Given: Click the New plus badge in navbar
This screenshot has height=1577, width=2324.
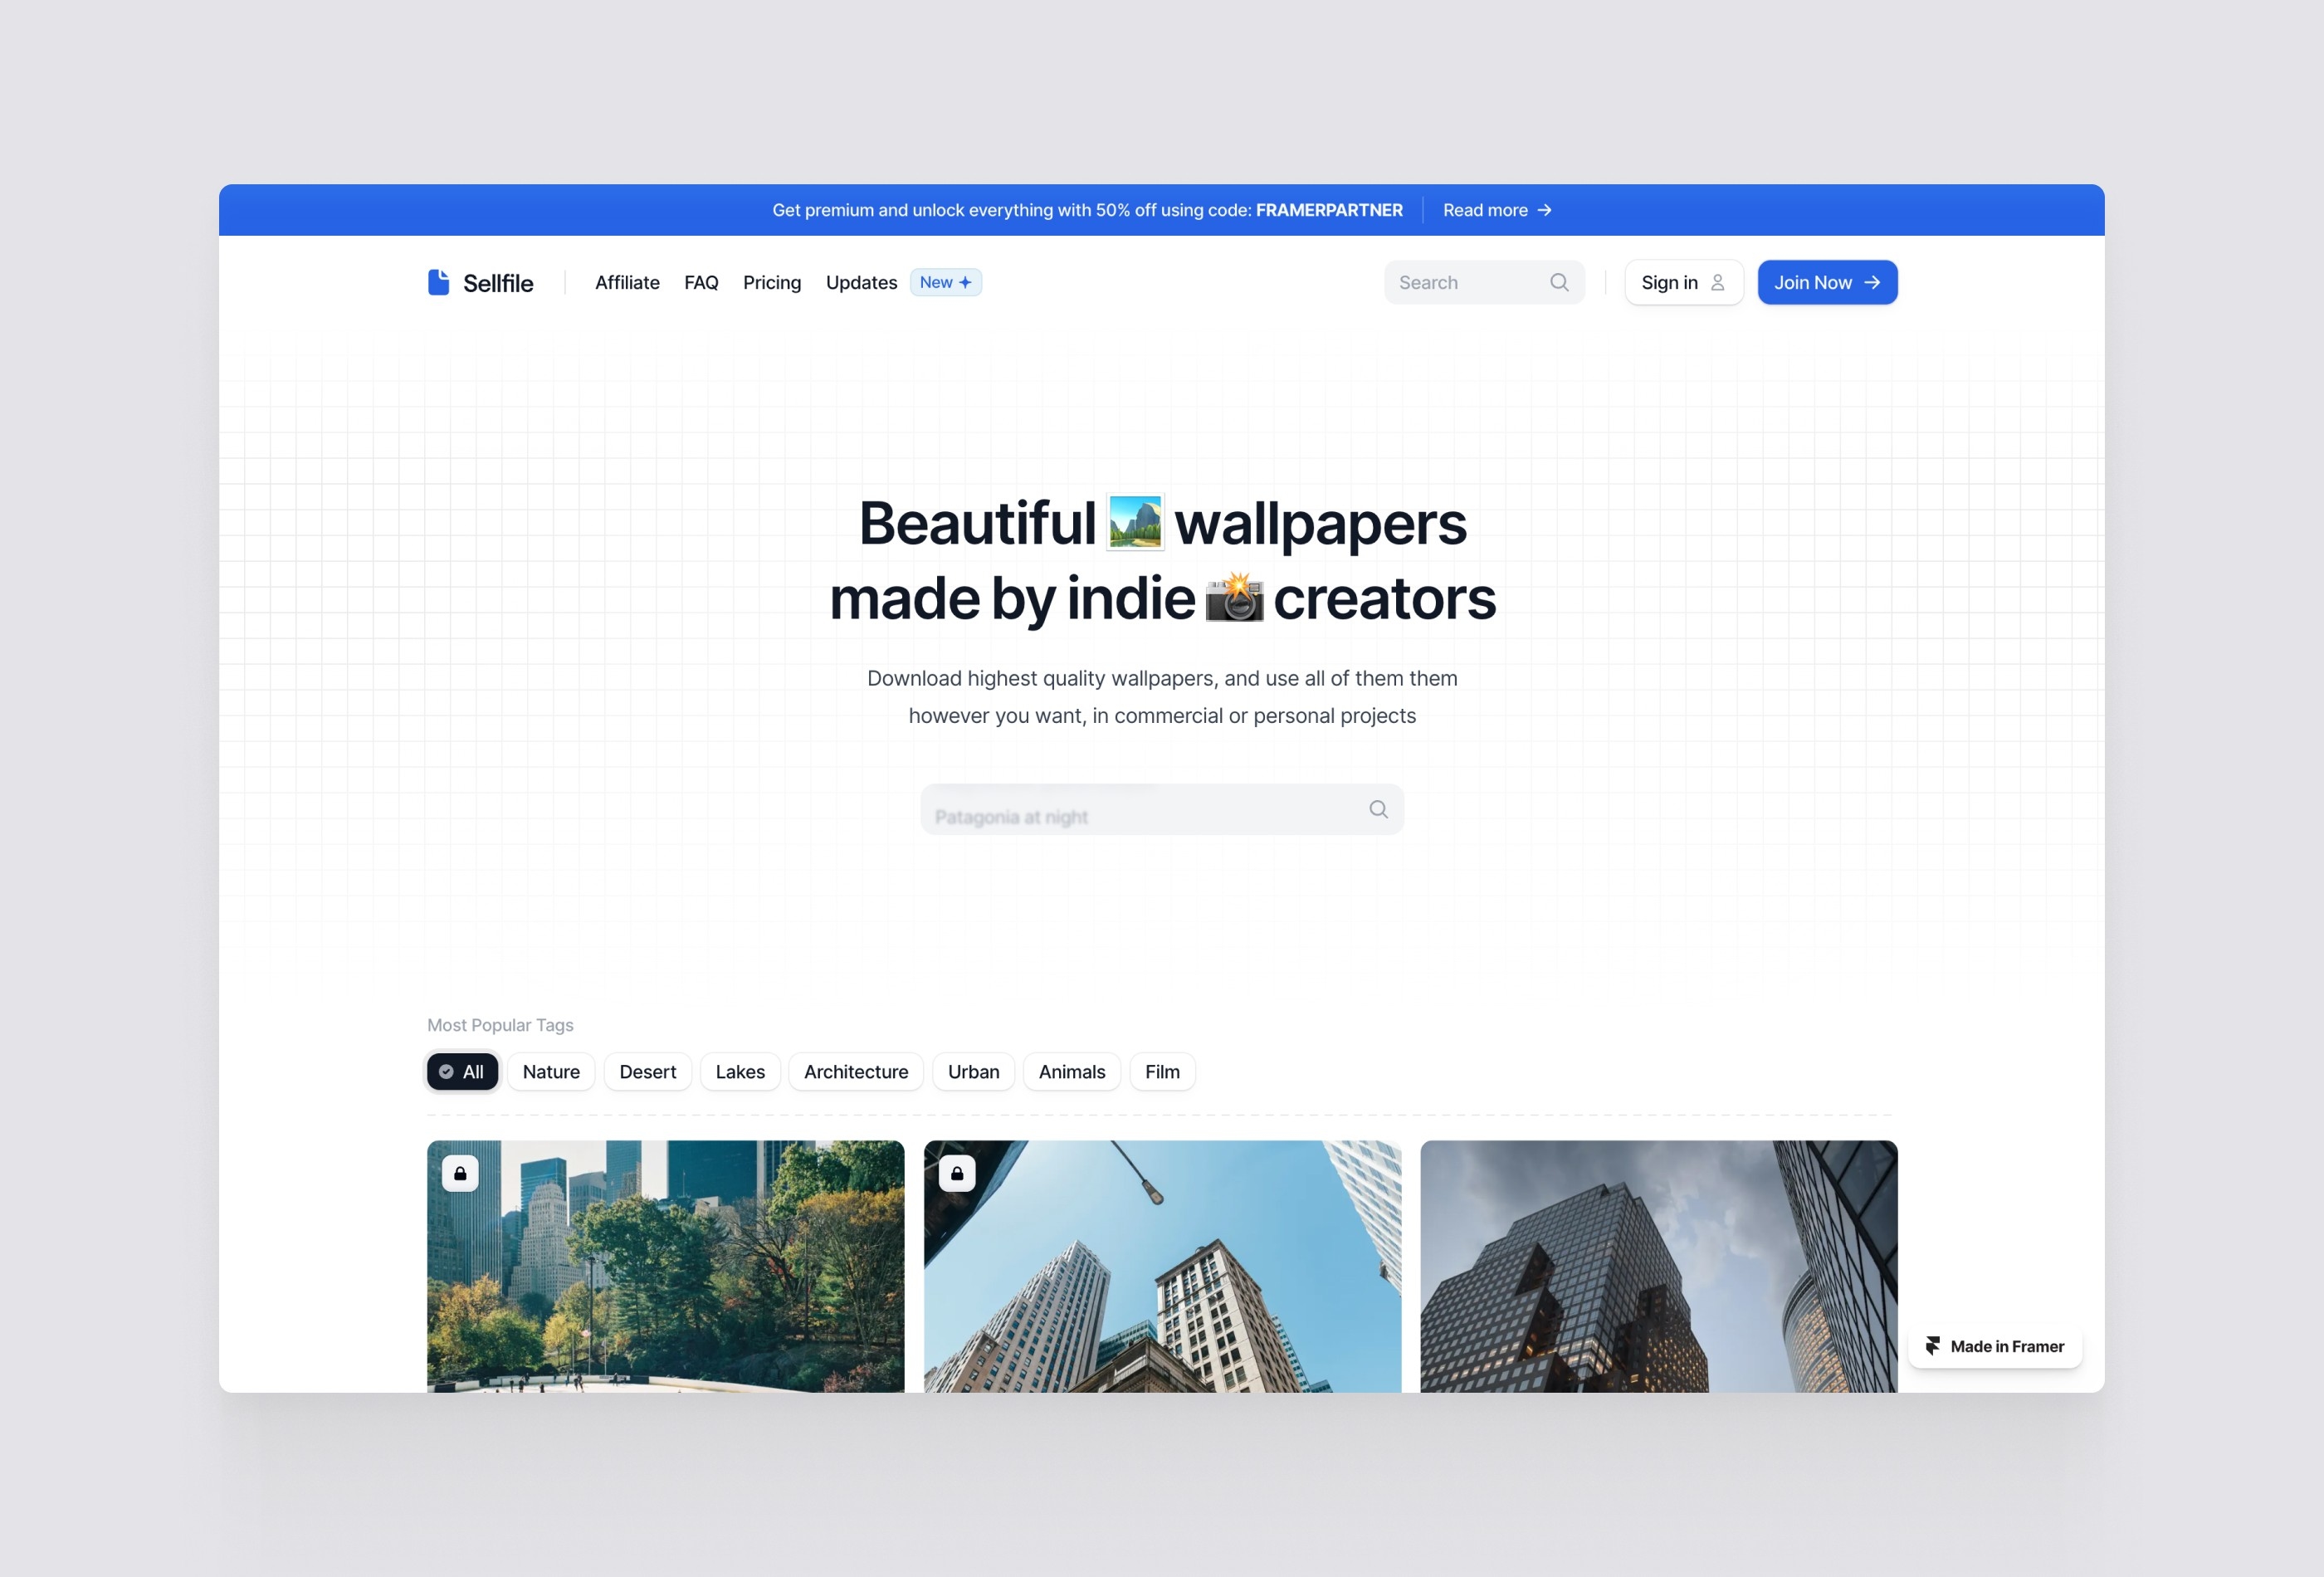Looking at the screenshot, I should (x=945, y=281).
